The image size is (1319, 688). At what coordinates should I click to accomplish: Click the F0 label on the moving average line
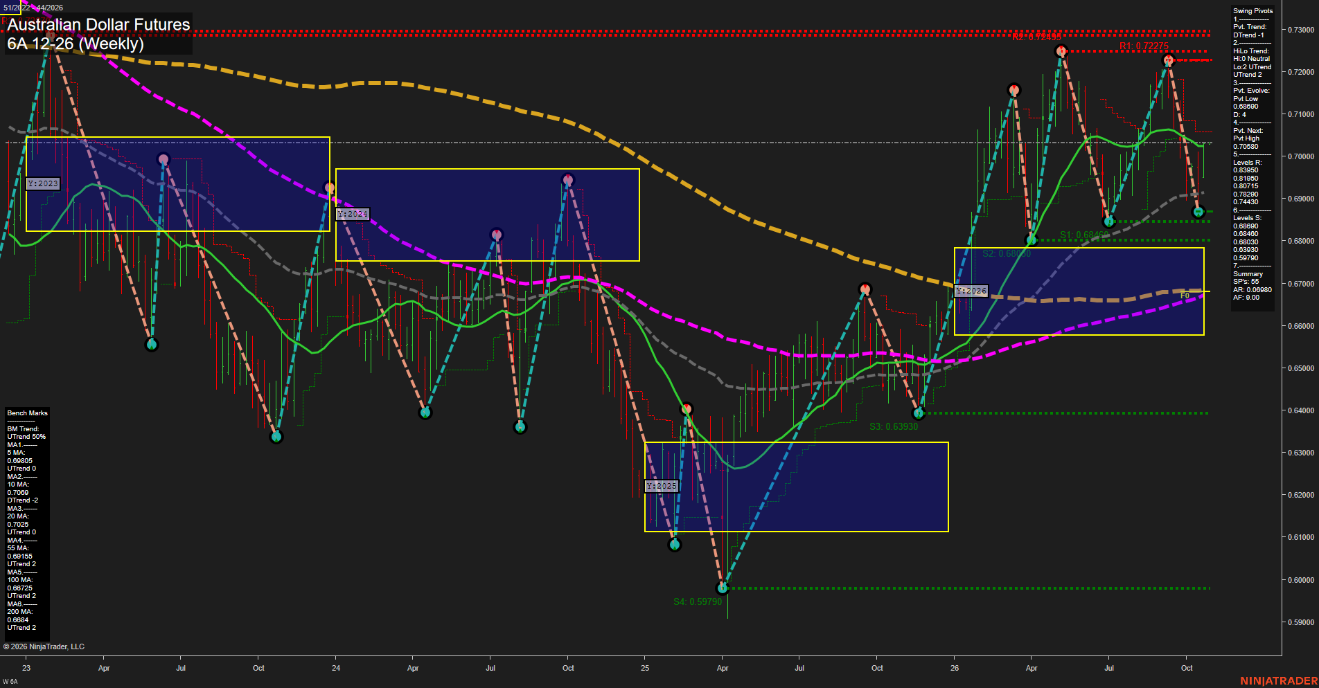[x=1185, y=296]
